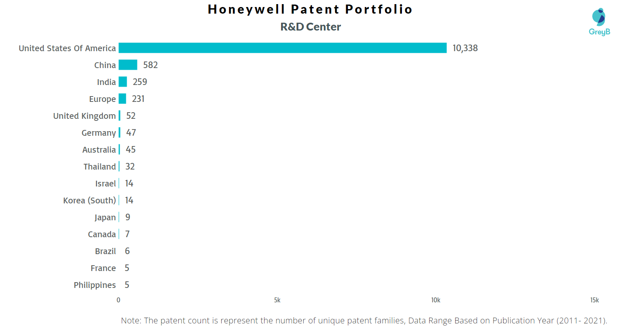Select the Europe bar
Viewport: 619px width, 330px height.
tap(123, 99)
